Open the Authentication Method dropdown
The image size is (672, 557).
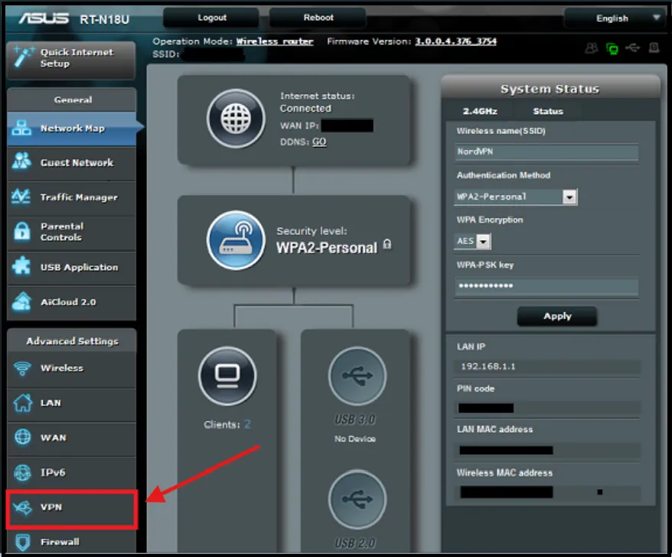pyautogui.click(x=516, y=197)
